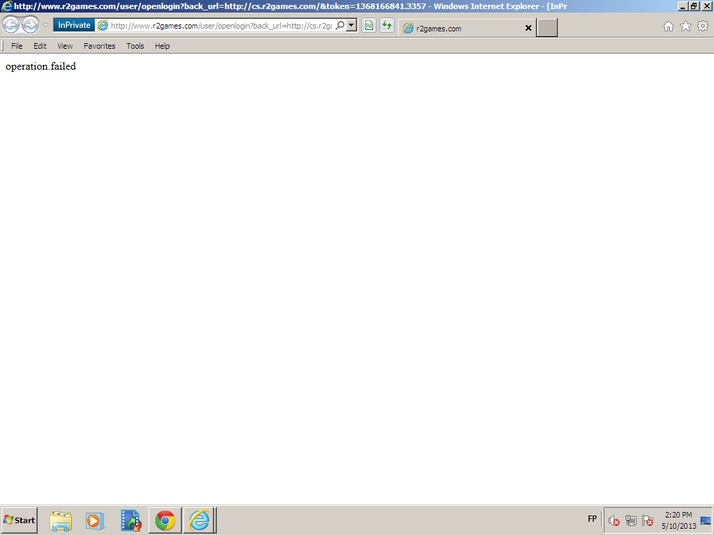Screen dimensions: 714x535
Task: Open Favorites using the star icon
Action: tap(685, 26)
